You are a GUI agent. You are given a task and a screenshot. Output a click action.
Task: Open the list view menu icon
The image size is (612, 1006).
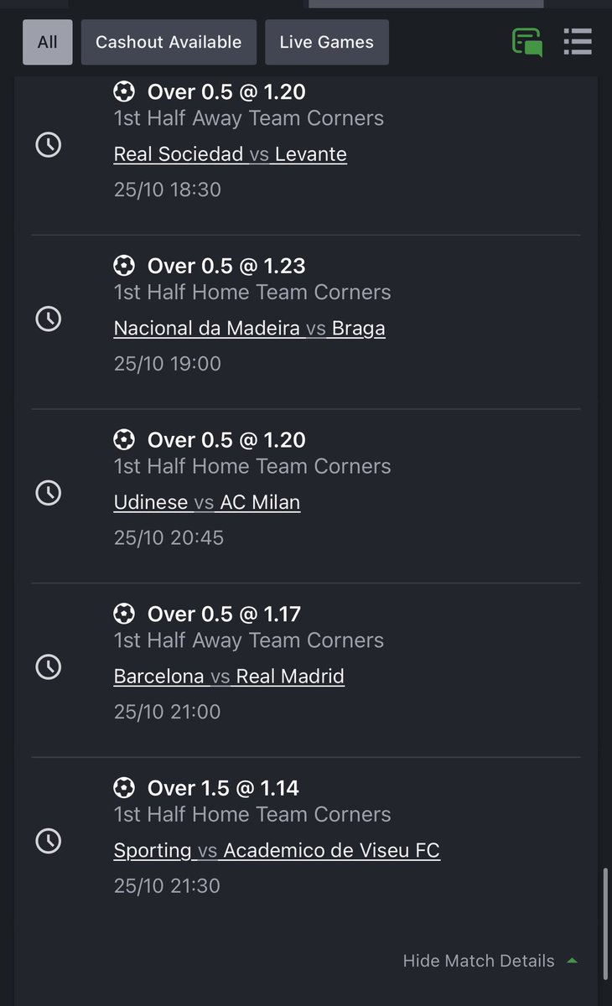tap(578, 41)
